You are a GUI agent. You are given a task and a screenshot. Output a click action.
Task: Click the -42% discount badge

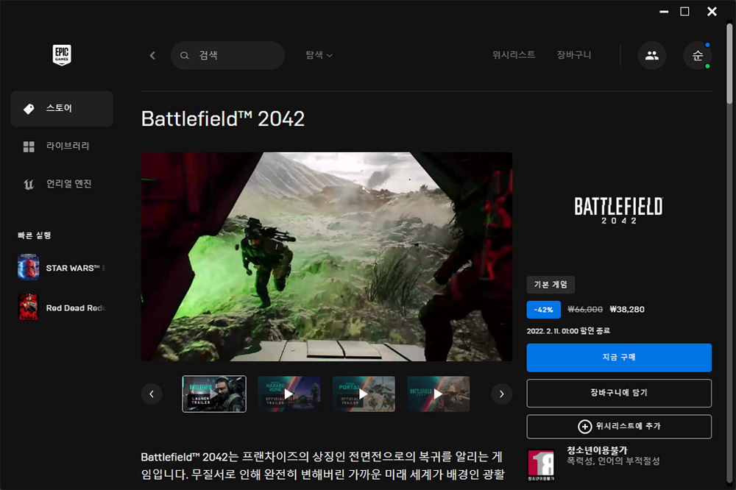click(544, 310)
